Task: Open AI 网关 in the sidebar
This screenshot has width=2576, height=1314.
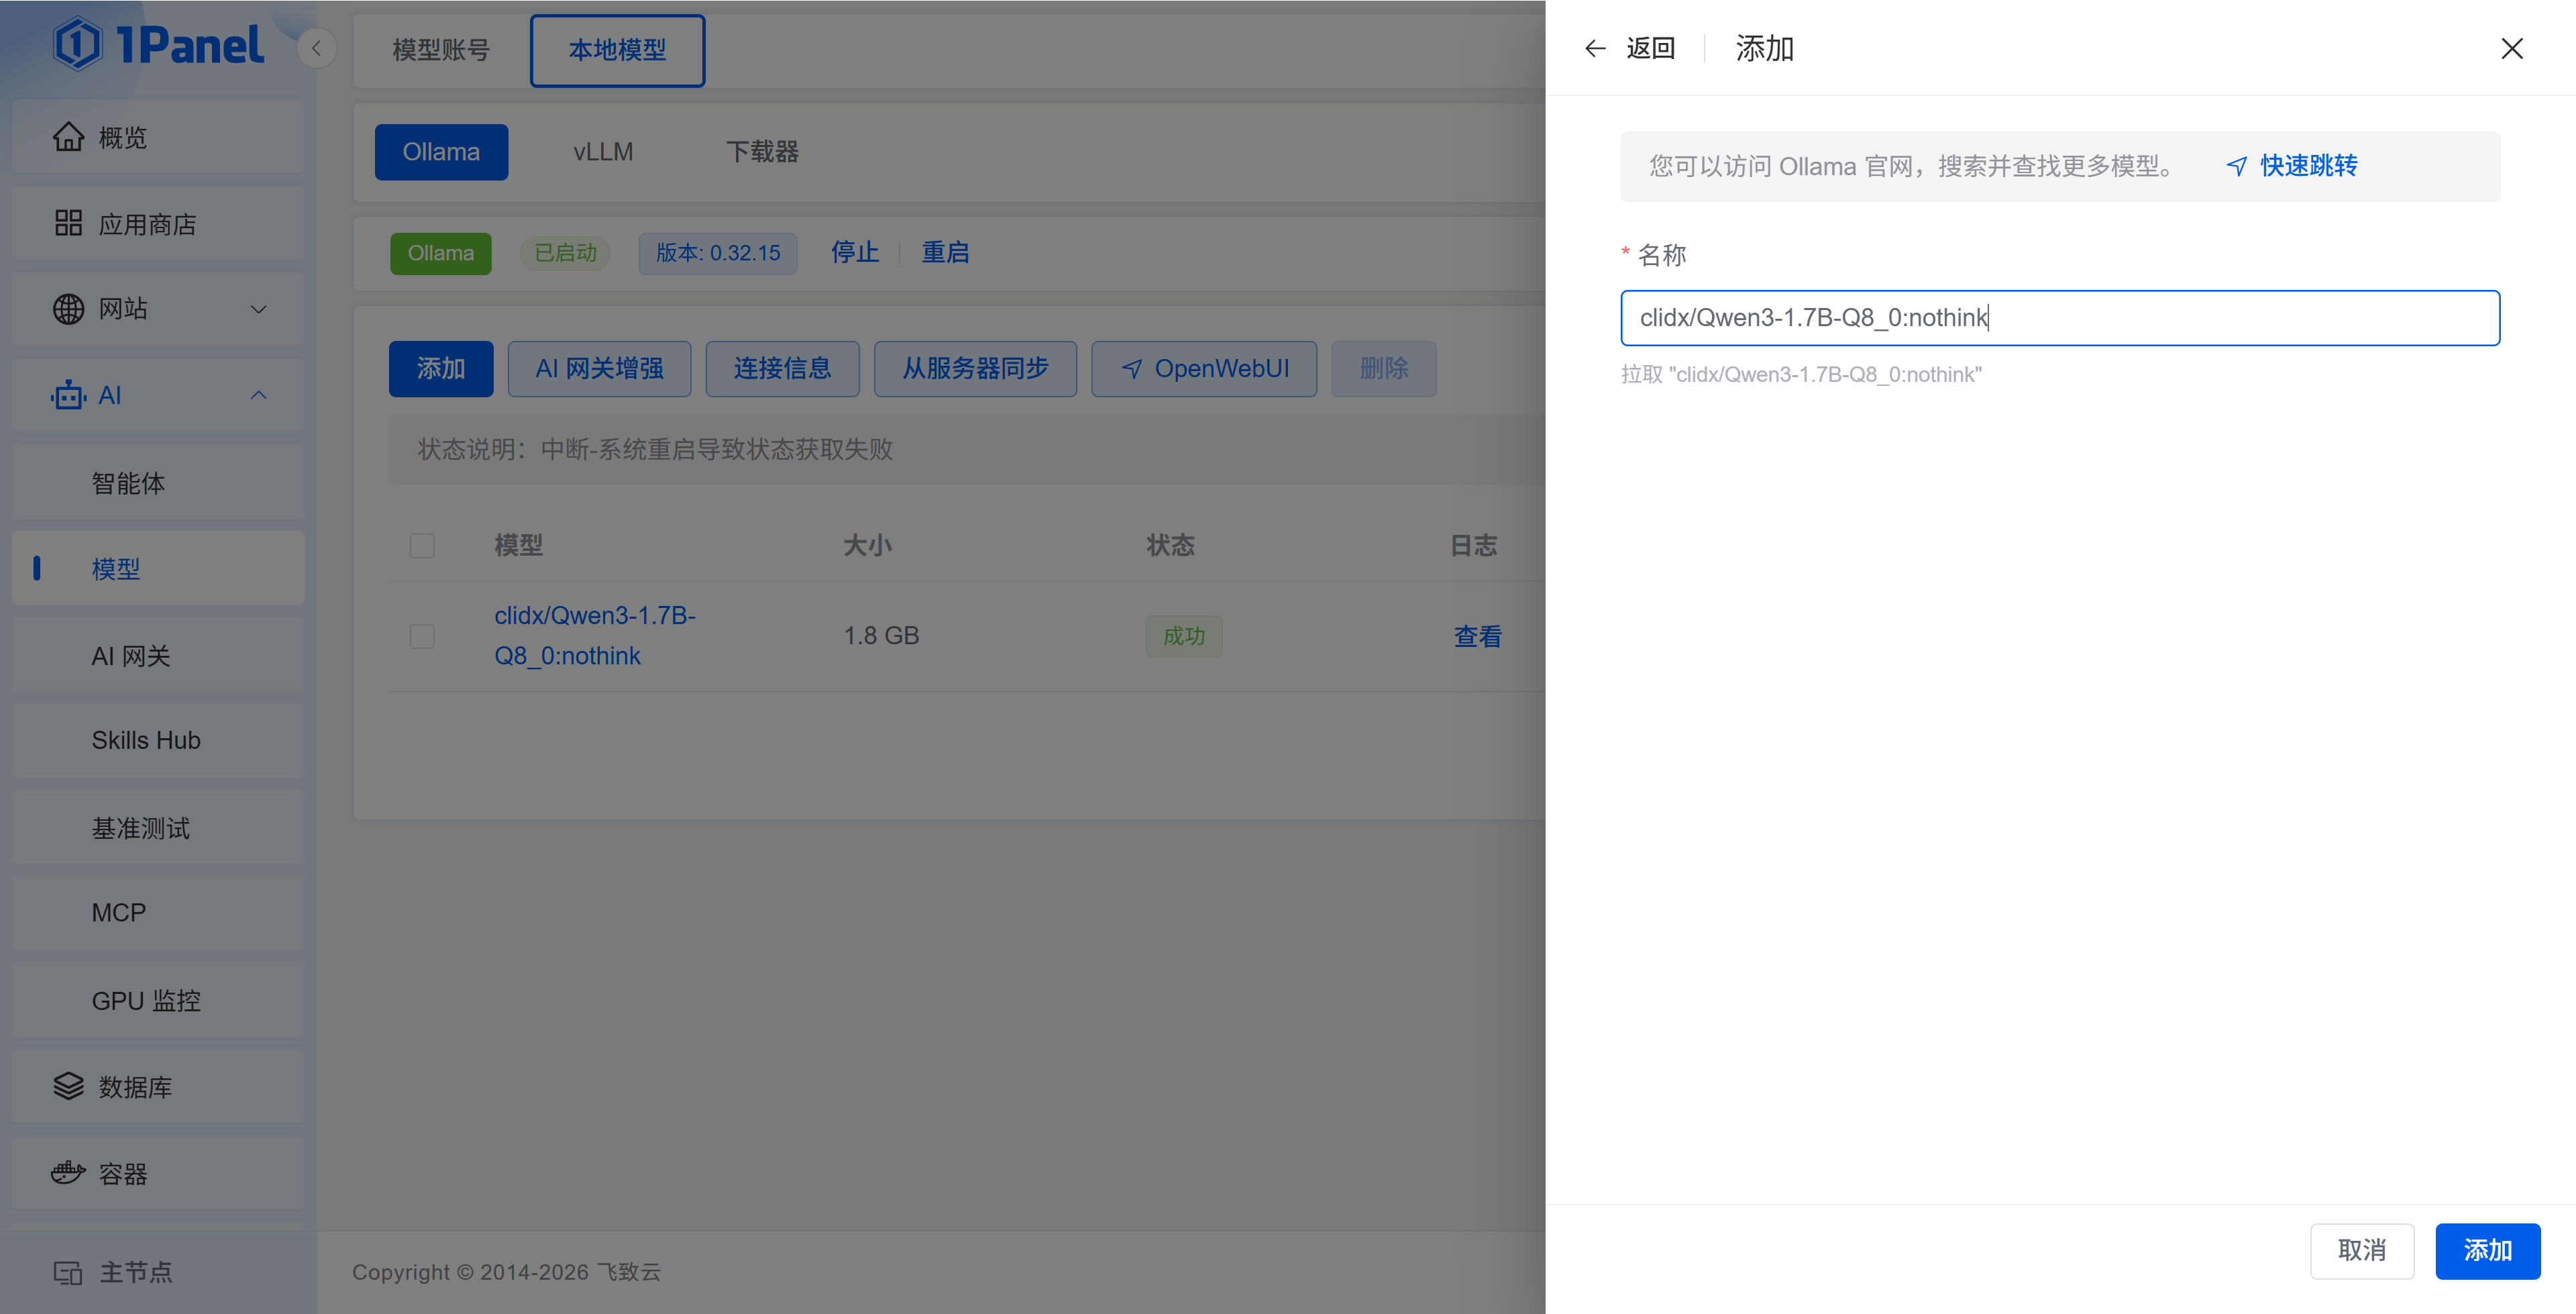Action: coord(158,656)
